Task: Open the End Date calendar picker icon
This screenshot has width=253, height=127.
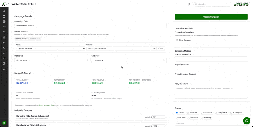Action: 164,61
